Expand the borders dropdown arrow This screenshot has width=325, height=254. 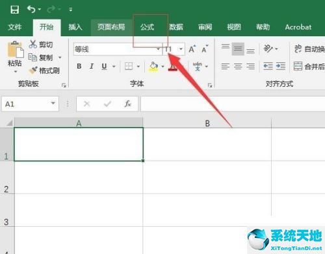coord(138,66)
